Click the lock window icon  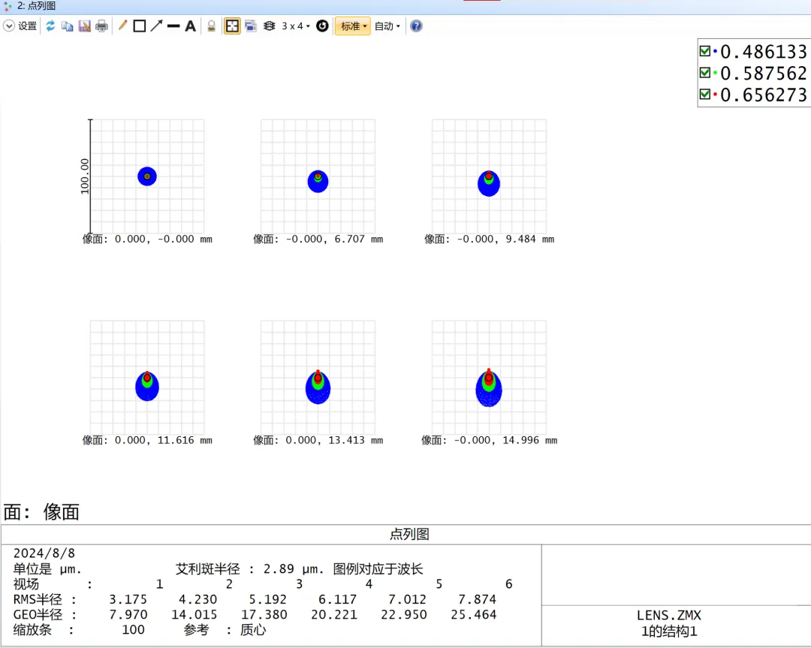tap(212, 26)
